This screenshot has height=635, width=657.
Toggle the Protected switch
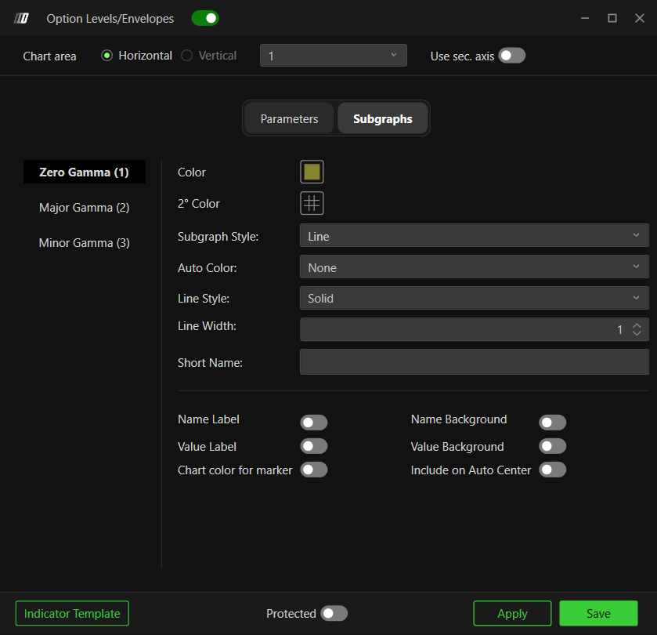point(334,613)
